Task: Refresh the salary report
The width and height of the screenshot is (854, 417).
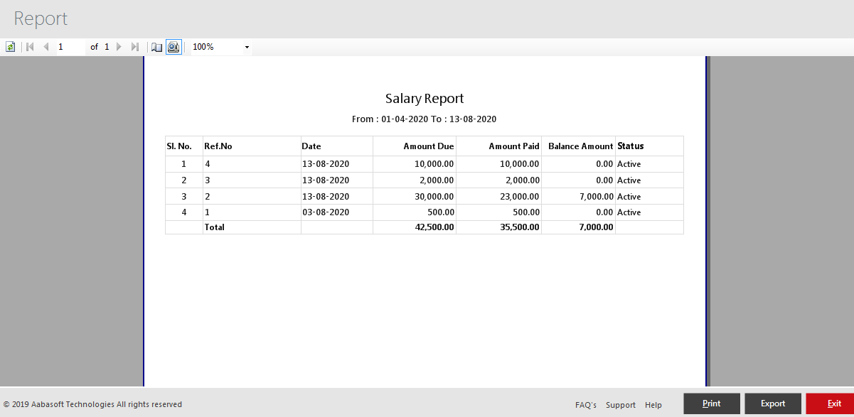Action: (10, 47)
